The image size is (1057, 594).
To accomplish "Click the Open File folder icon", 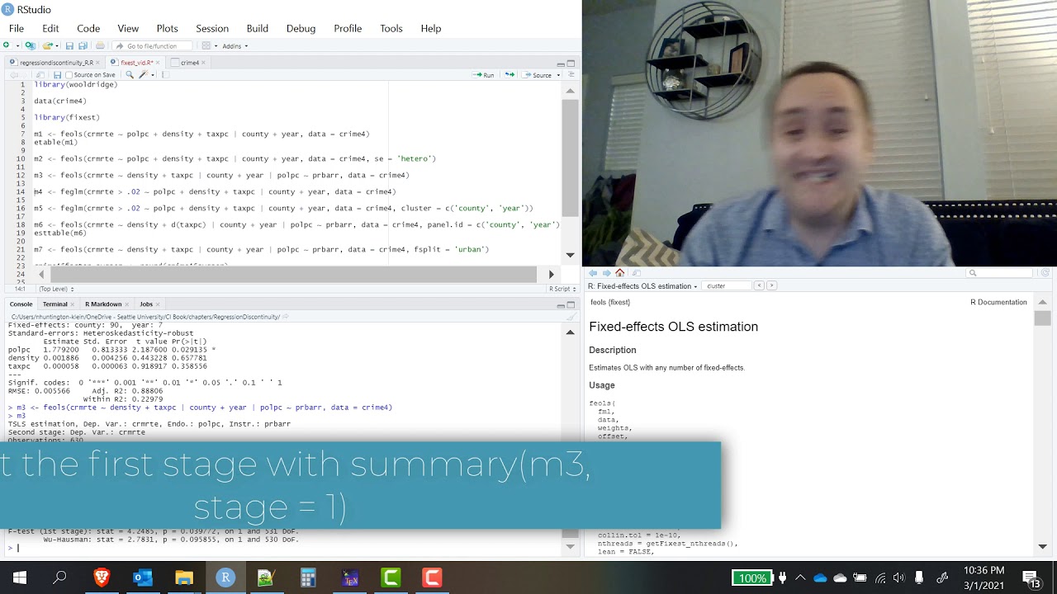I will (x=47, y=46).
